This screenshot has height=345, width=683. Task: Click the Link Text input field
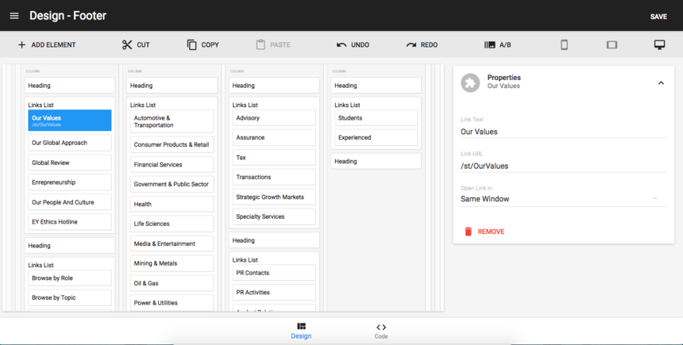click(x=563, y=132)
